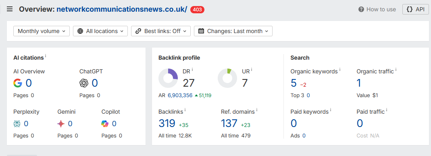Click the UR value 7

245,83
